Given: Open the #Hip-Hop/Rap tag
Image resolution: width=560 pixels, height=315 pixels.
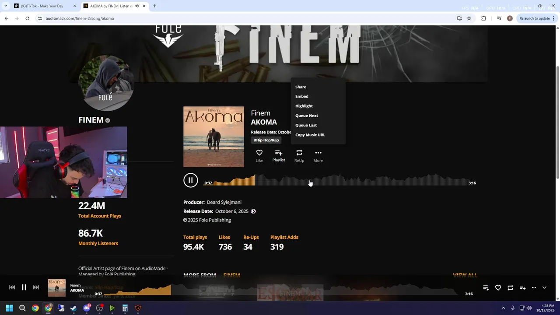Looking at the screenshot, I should pyautogui.click(x=266, y=140).
